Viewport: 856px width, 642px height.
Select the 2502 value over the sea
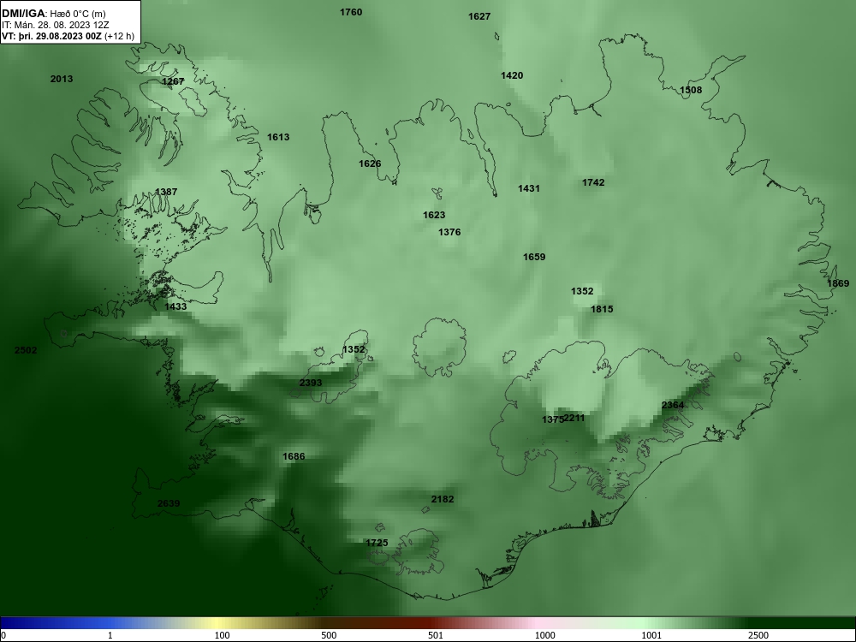(x=26, y=350)
